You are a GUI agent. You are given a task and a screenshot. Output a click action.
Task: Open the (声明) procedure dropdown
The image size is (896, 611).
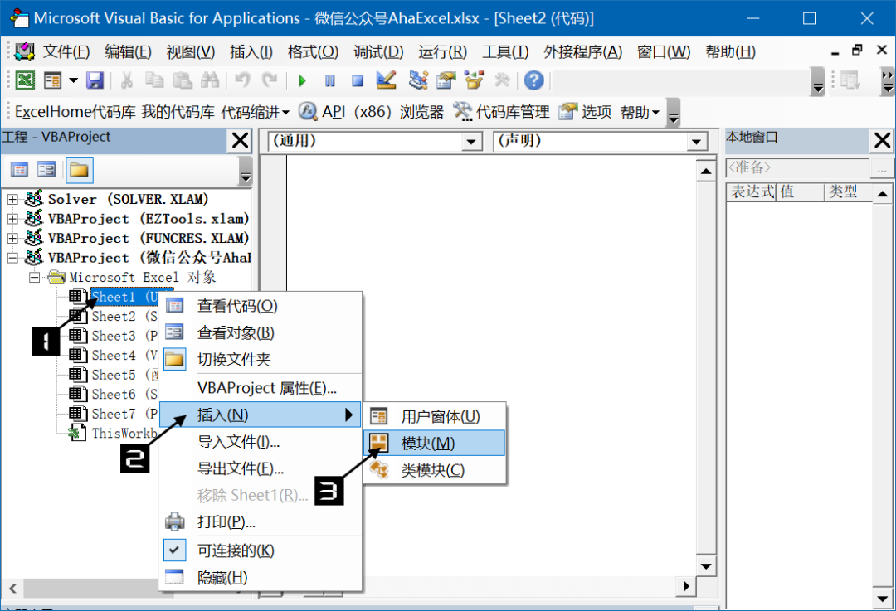coord(696,141)
